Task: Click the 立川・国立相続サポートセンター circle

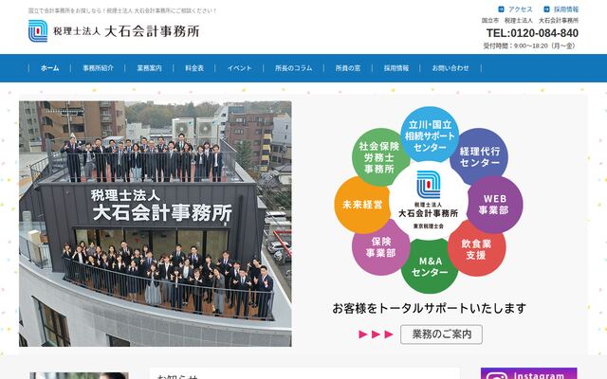Action: click(430, 135)
